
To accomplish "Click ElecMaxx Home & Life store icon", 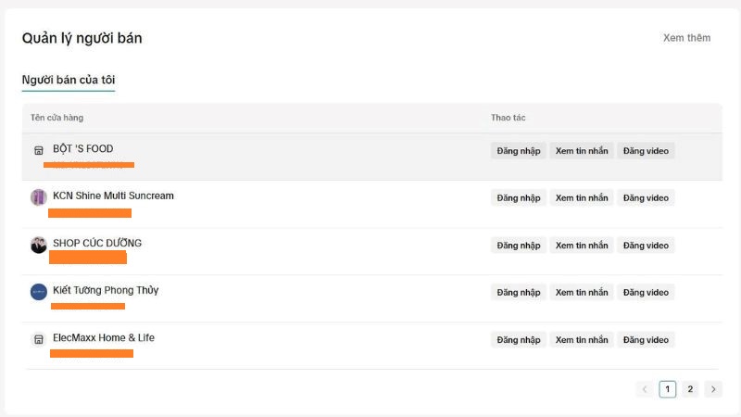I will (x=38, y=339).
